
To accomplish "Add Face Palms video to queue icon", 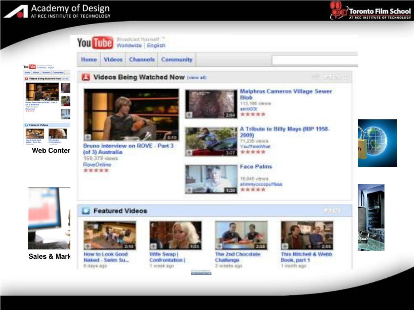I will pos(189,190).
